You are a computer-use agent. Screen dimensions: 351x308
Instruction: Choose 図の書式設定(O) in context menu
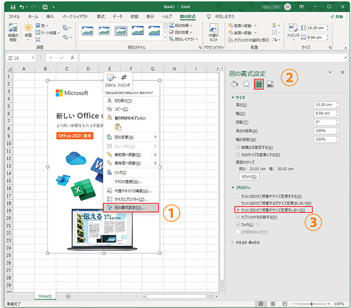click(x=131, y=208)
